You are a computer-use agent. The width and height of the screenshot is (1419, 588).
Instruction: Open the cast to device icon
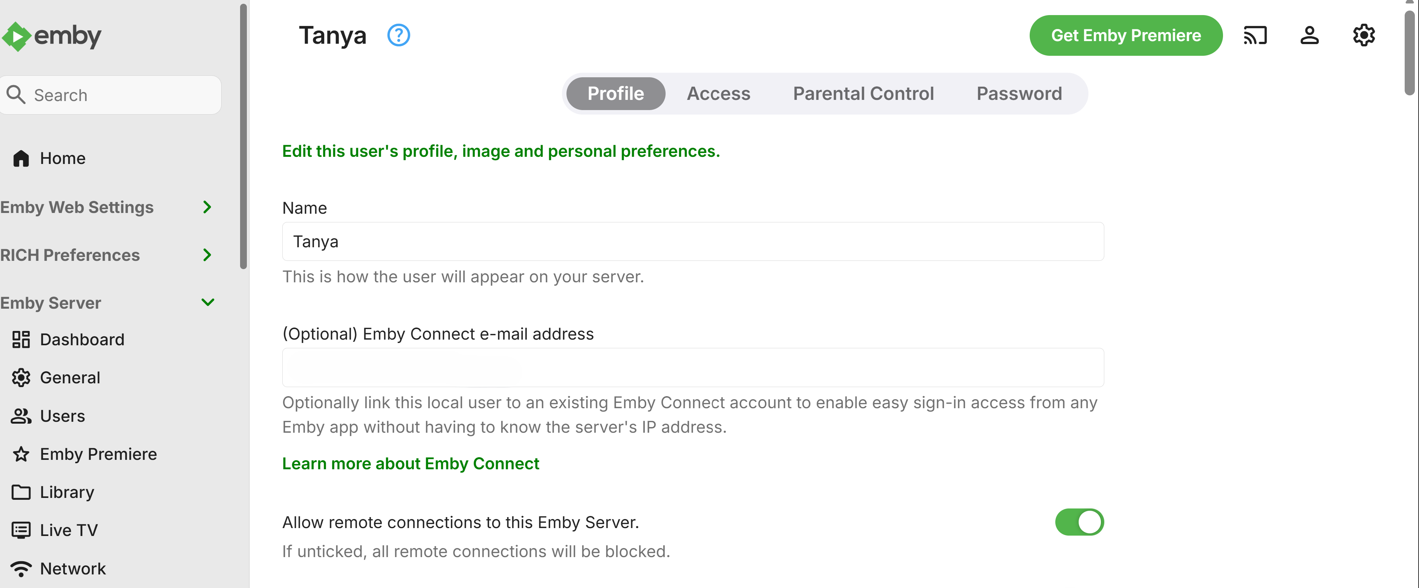point(1255,35)
